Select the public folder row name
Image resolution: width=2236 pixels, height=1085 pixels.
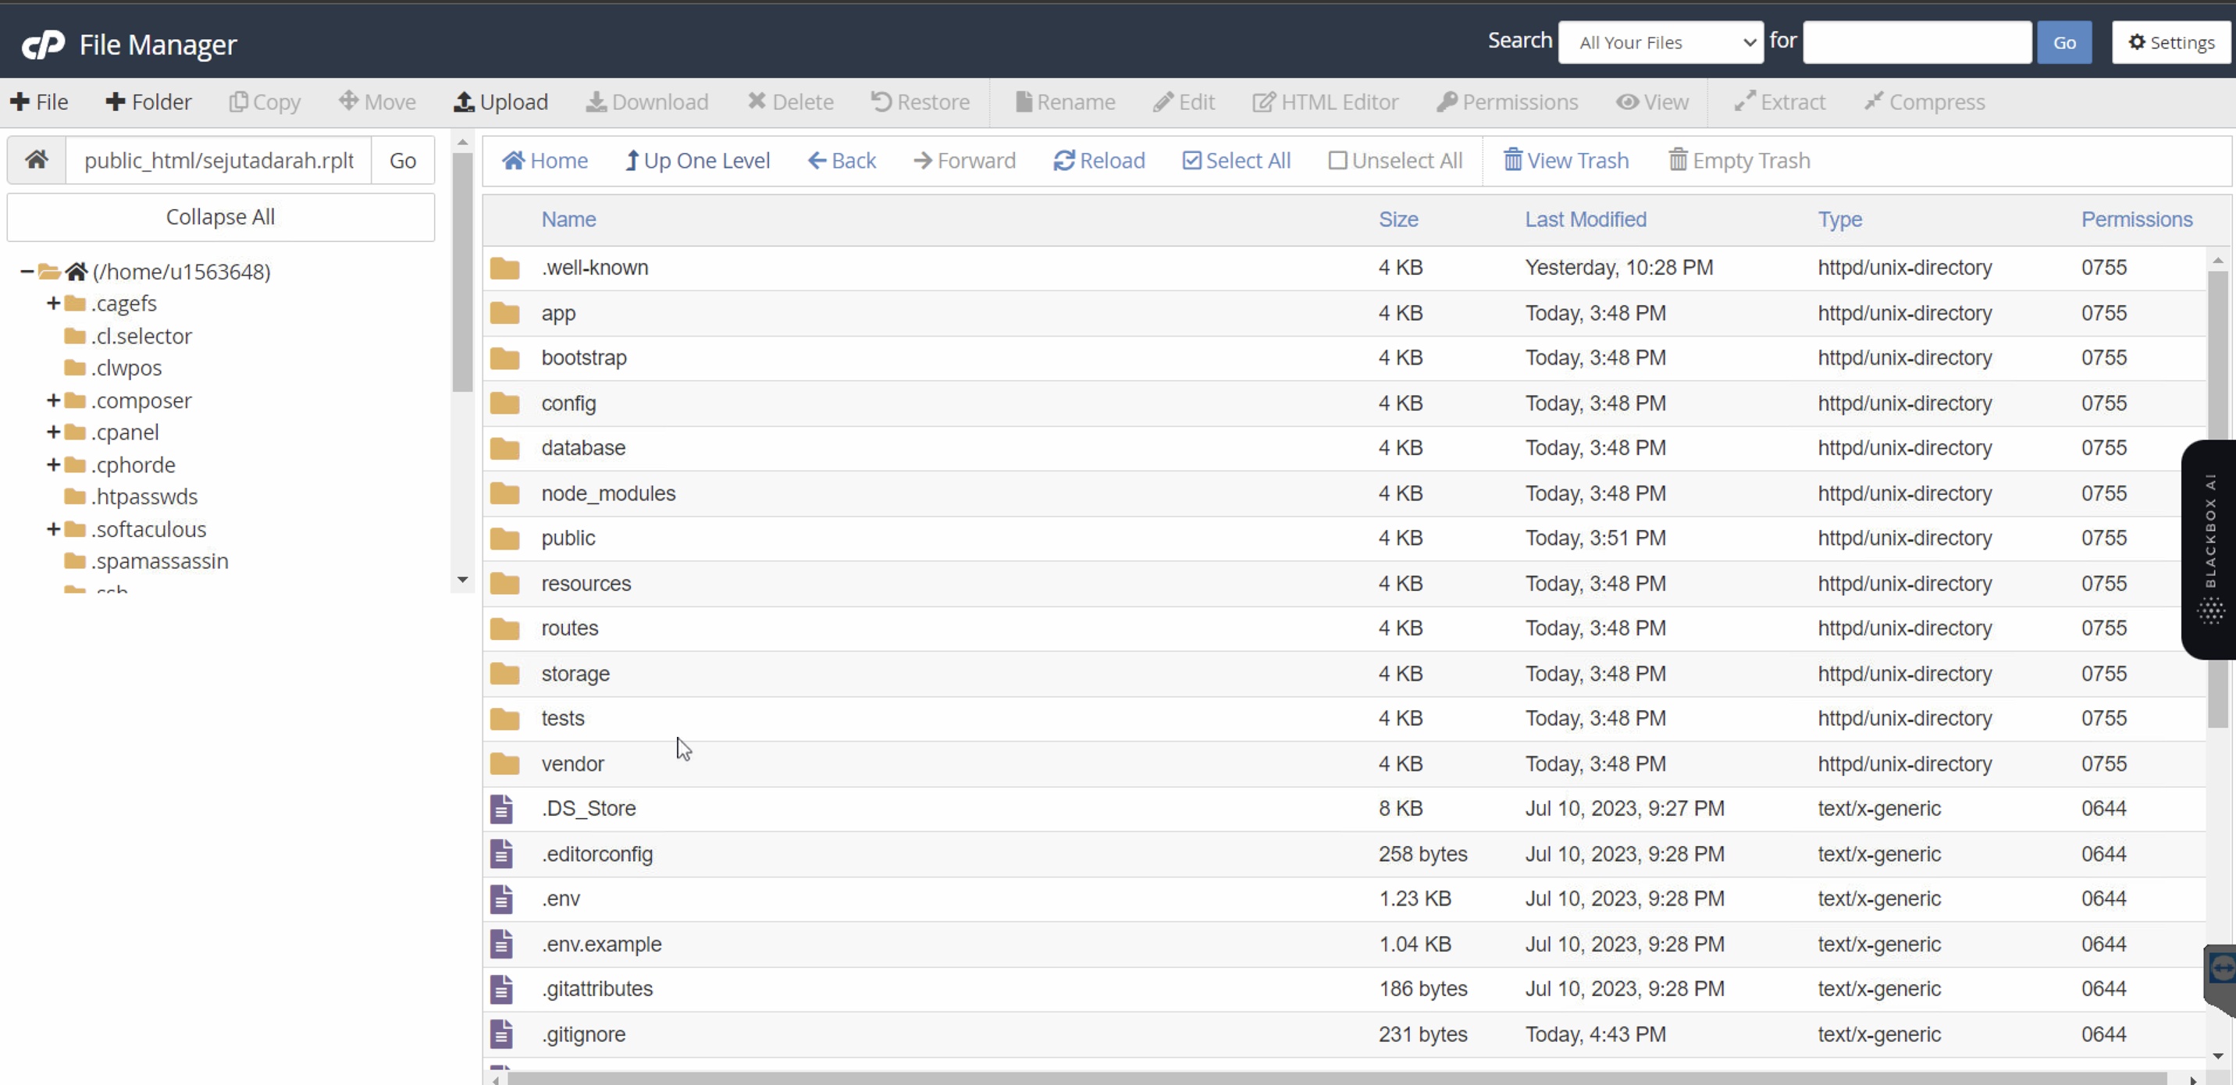coord(568,538)
